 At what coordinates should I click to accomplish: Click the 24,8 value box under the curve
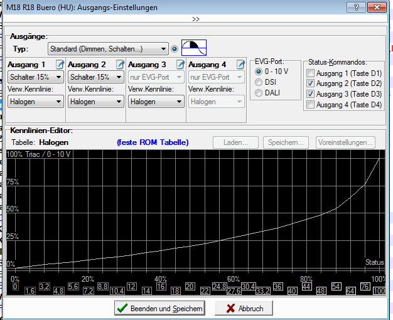[220, 287]
